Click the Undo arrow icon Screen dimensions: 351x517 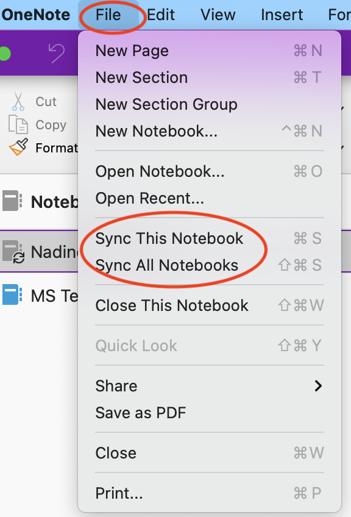56,54
